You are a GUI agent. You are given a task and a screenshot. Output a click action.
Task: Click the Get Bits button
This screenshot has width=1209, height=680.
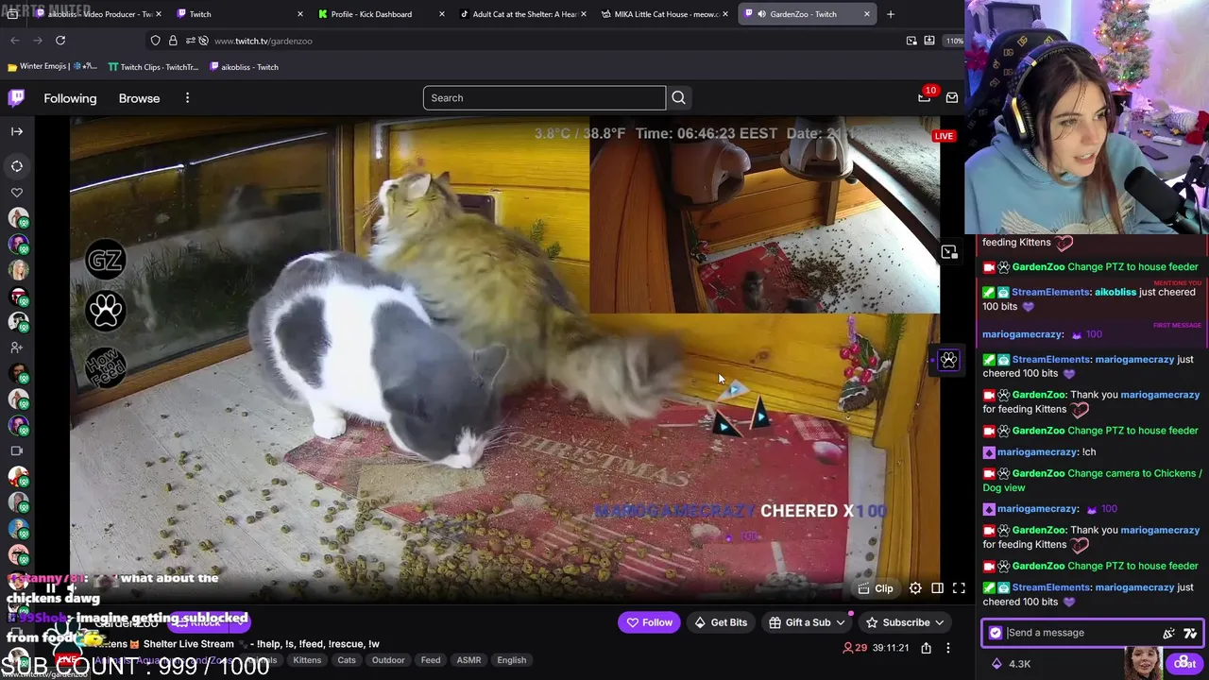coord(721,622)
